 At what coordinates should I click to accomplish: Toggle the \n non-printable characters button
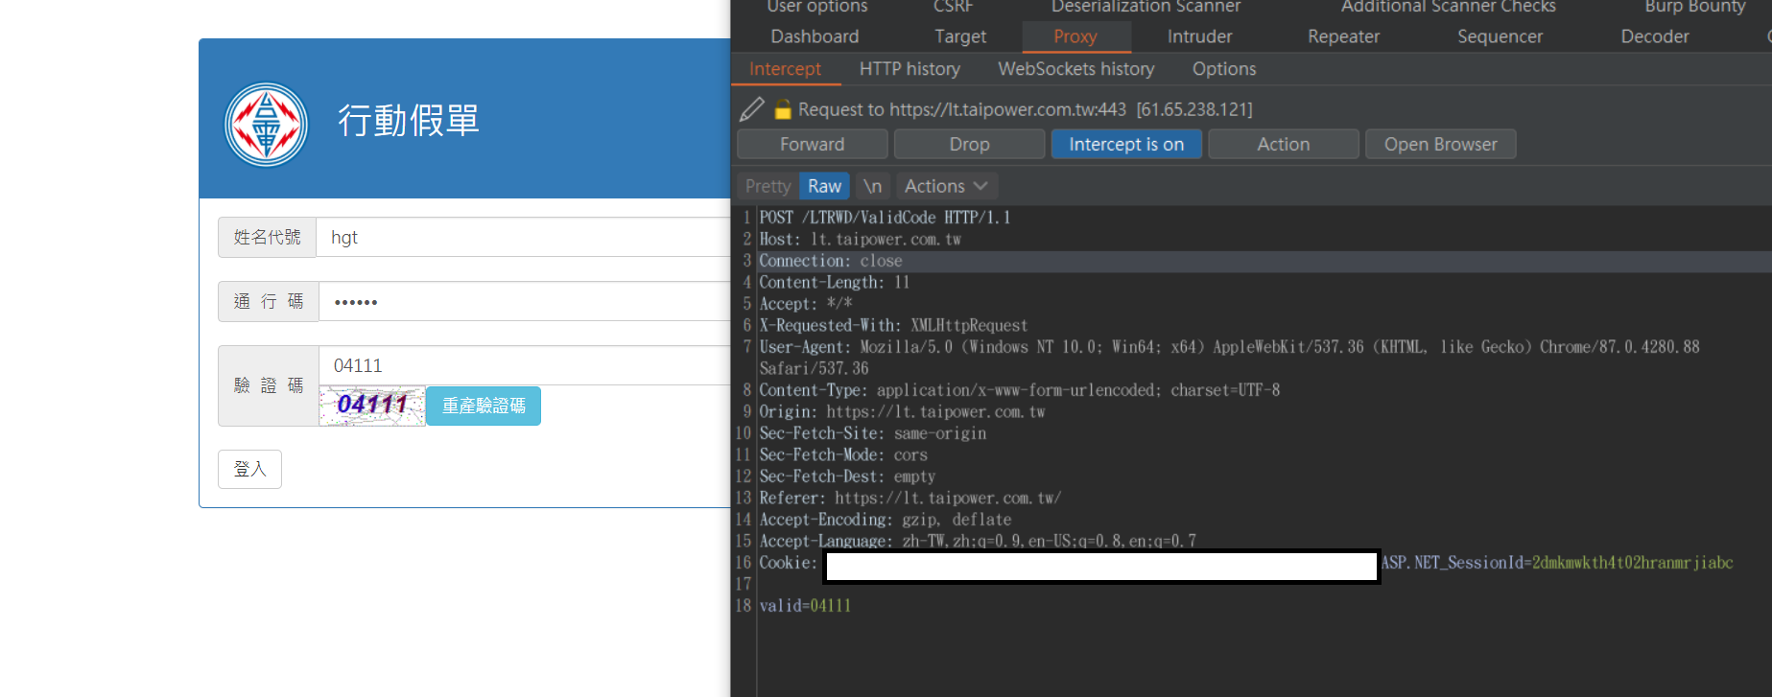point(872,186)
